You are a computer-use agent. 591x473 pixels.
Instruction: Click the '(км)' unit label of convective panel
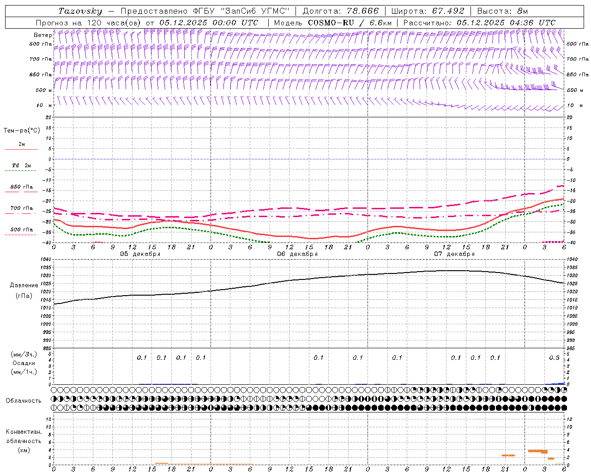[x=24, y=450]
